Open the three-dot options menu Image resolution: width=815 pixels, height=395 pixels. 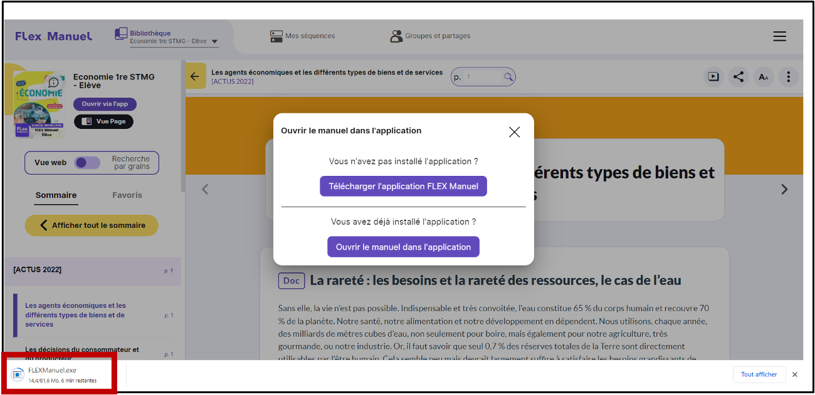(788, 77)
